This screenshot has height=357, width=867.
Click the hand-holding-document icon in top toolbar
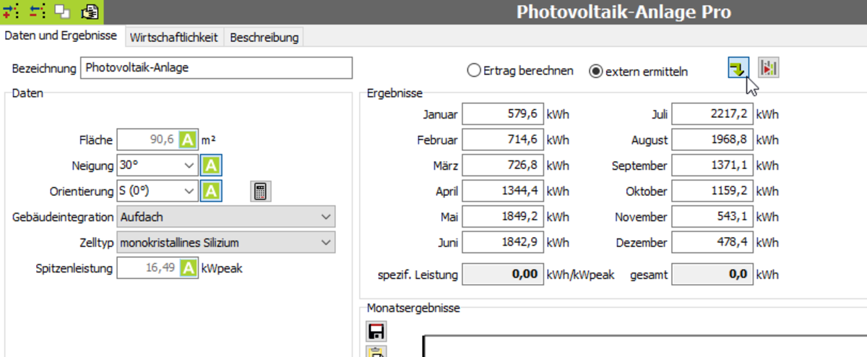point(90,11)
